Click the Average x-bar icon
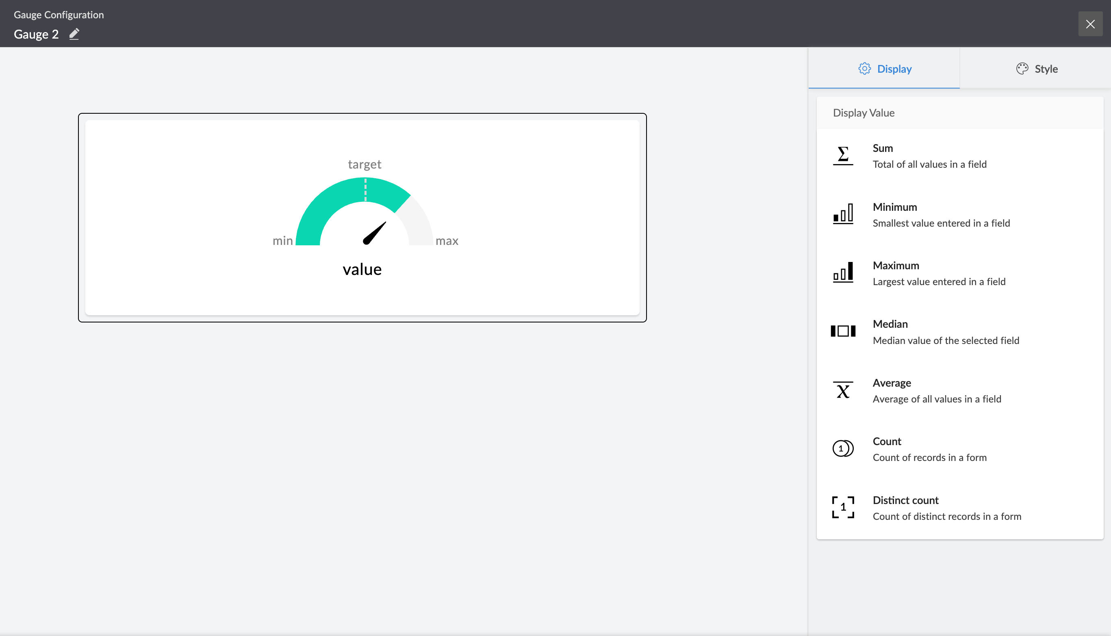Image resolution: width=1111 pixels, height=636 pixels. pyautogui.click(x=843, y=390)
